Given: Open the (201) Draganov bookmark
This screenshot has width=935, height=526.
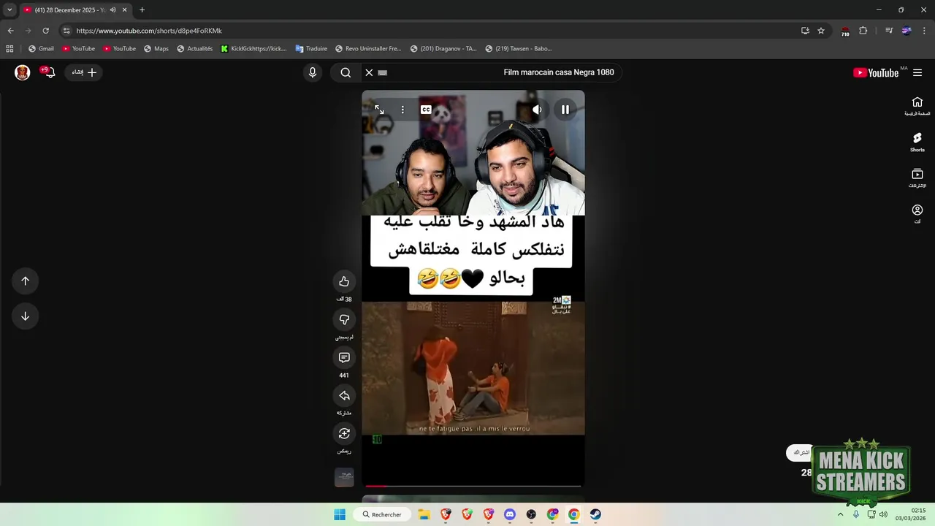Looking at the screenshot, I should tap(443, 49).
